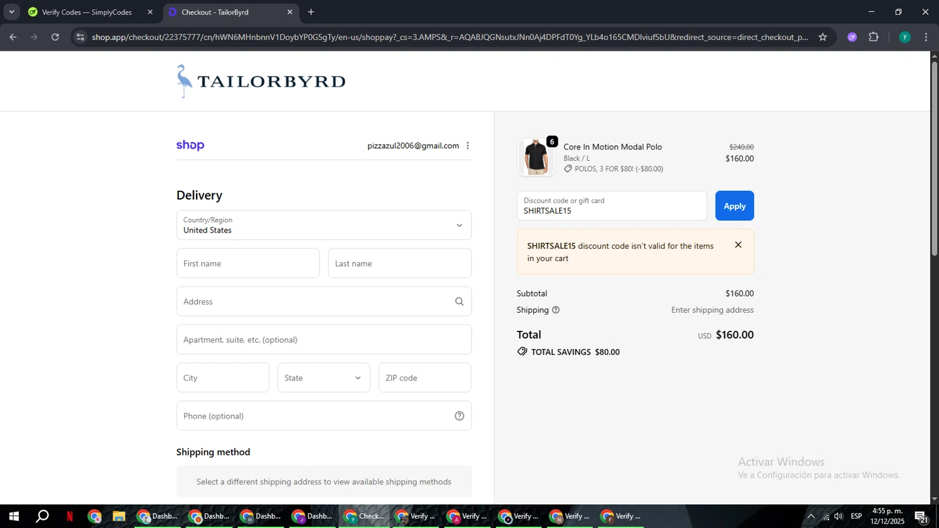This screenshot has width=939, height=528.
Task: Launch Netflix from the taskbar
Action: [69, 516]
